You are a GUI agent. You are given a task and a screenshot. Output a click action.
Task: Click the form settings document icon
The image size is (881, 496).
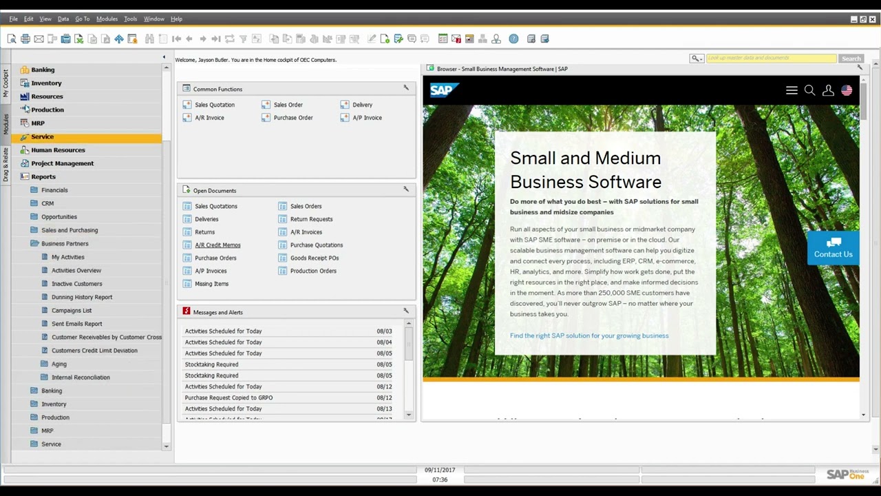click(x=385, y=39)
